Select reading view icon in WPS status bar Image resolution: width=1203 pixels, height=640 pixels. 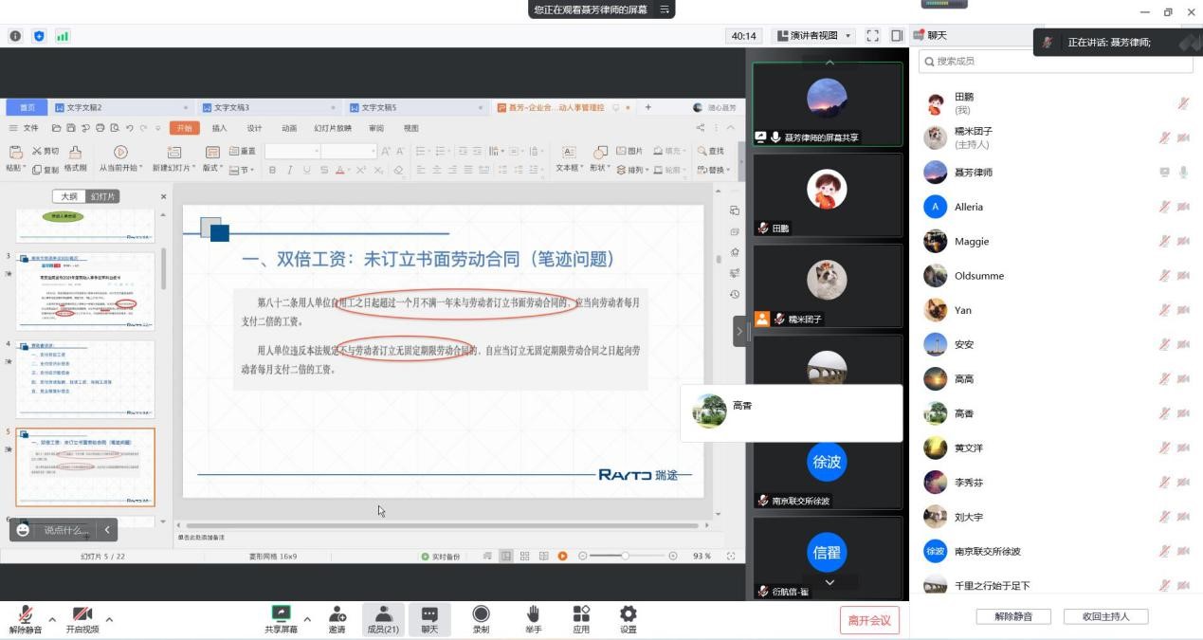pyautogui.click(x=543, y=557)
